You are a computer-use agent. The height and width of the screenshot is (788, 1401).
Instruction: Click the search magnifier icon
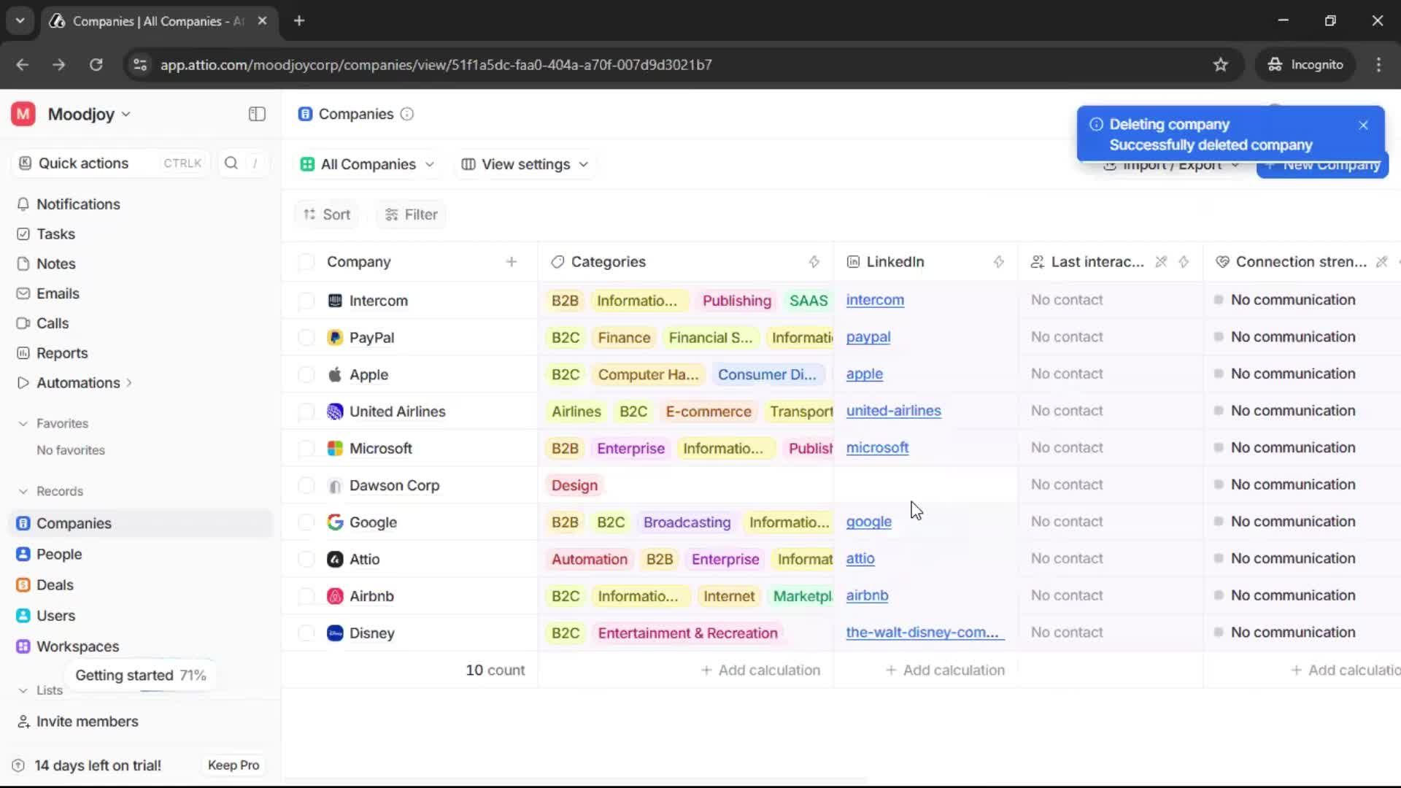[231, 163]
